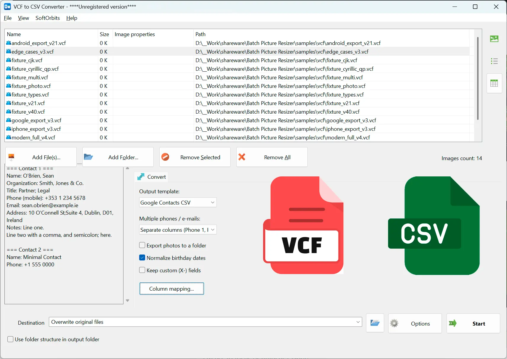Uncheck Normalize birthday dates

142,258
